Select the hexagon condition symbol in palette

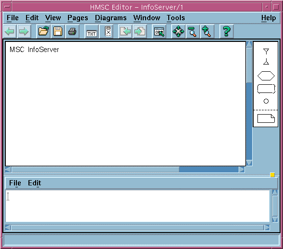pyautogui.click(x=266, y=76)
